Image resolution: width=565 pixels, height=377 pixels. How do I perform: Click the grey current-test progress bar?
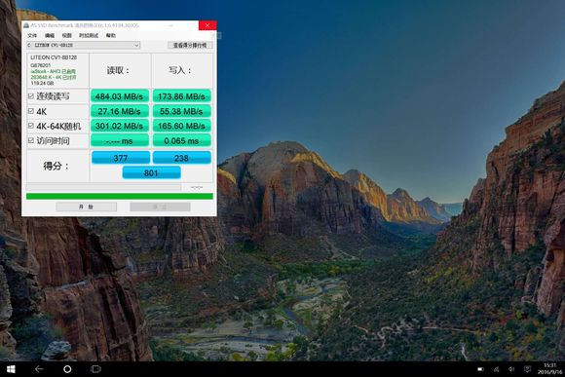click(103, 187)
